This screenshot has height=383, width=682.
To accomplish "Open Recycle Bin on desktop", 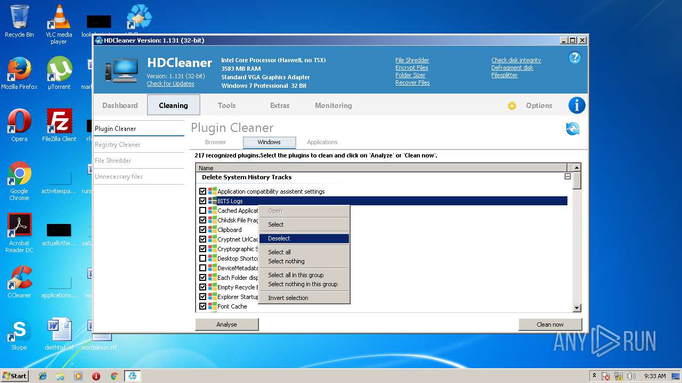I will 19,21.
